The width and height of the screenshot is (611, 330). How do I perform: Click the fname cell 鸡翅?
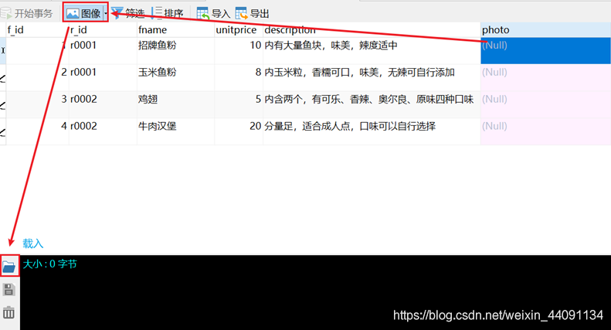coord(176,104)
